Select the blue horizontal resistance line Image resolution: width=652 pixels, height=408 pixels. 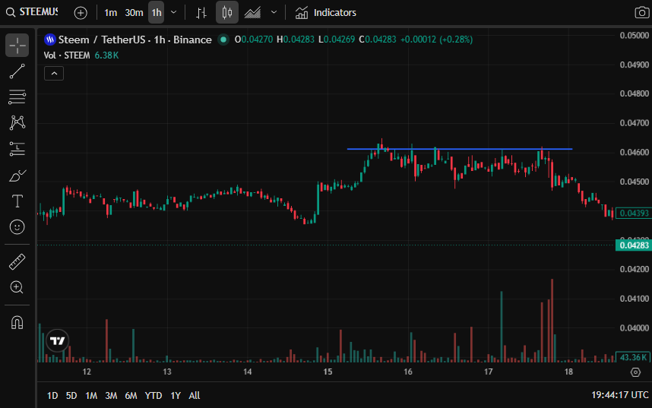(x=460, y=149)
